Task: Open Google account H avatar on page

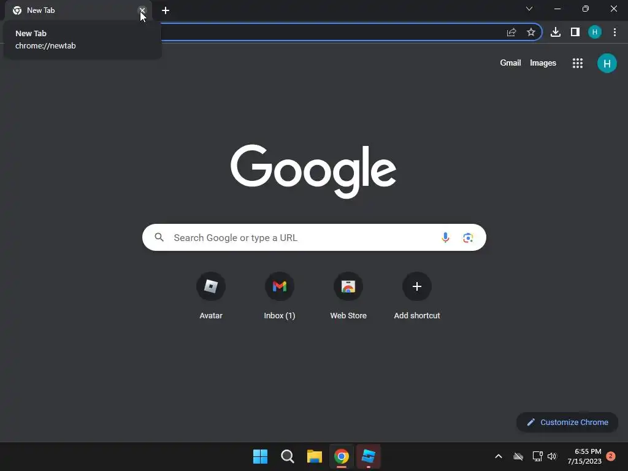Action: 607,63
